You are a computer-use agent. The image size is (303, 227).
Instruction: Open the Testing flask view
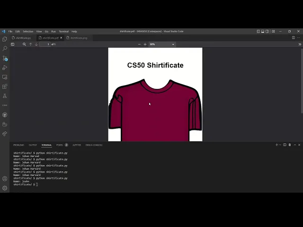(x=5, y=96)
